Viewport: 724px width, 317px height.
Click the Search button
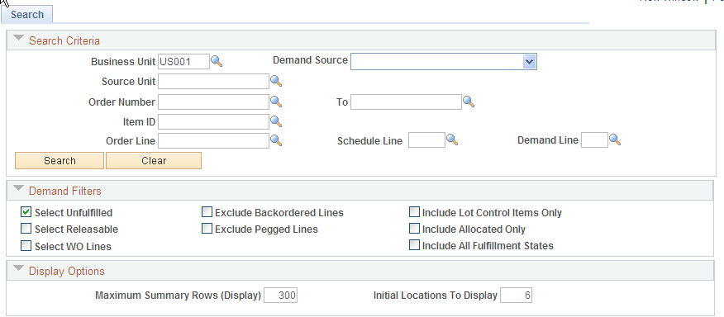[x=60, y=161]
